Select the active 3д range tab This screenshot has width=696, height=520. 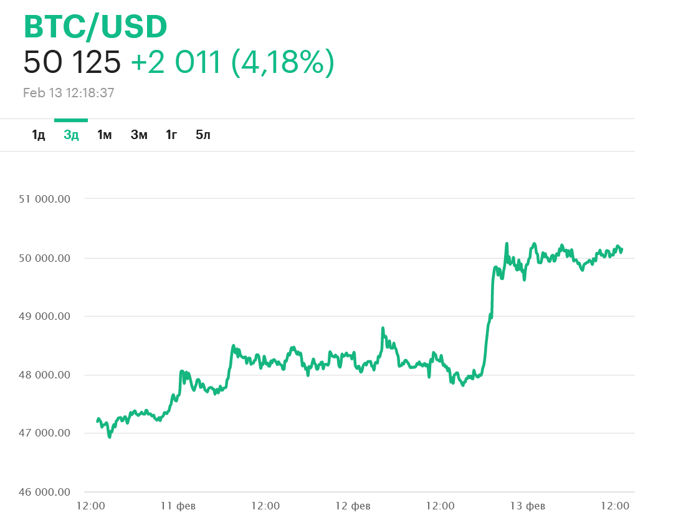pos(71,135)
